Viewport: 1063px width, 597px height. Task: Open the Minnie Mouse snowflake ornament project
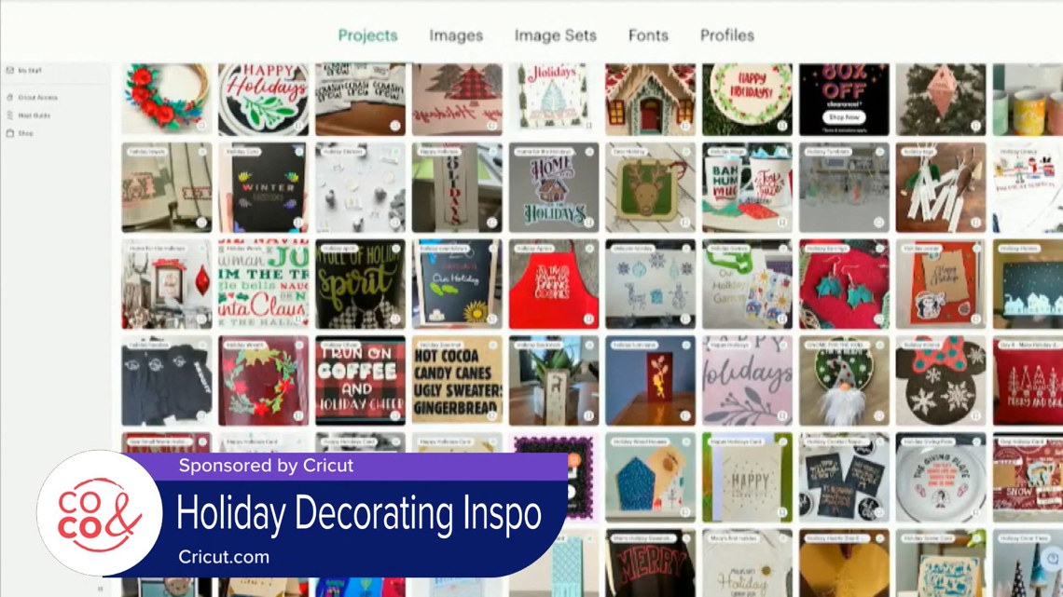tap(940, 381)
